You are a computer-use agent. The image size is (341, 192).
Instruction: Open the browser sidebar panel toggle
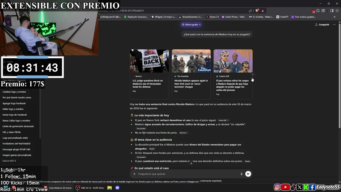tap(332, 11)
